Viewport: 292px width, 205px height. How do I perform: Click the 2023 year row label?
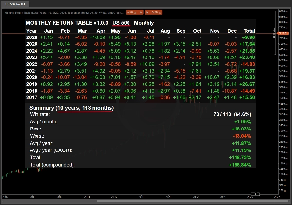(32, 57)
